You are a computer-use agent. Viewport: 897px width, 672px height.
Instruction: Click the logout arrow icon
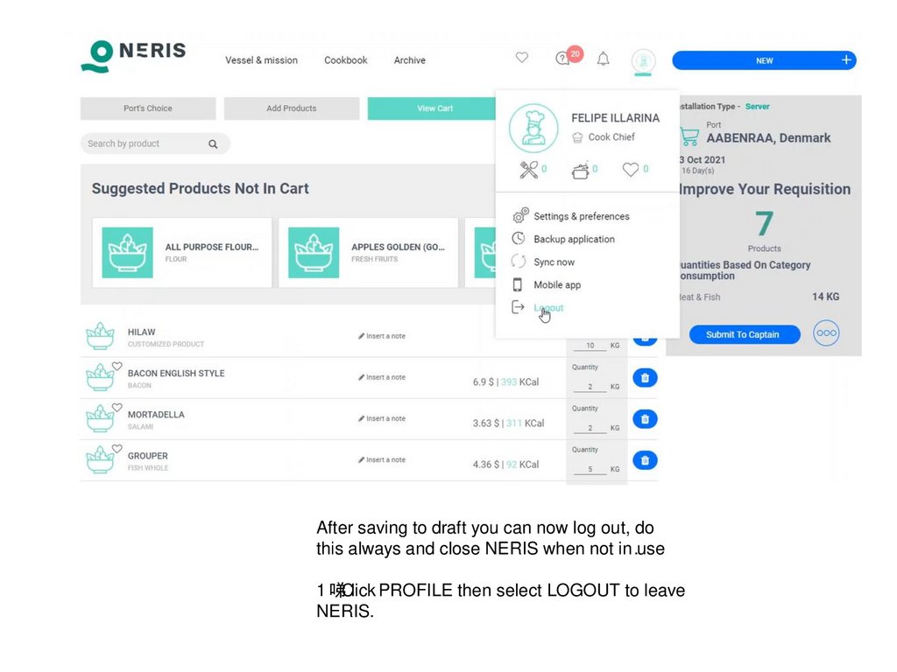point(518,307)
